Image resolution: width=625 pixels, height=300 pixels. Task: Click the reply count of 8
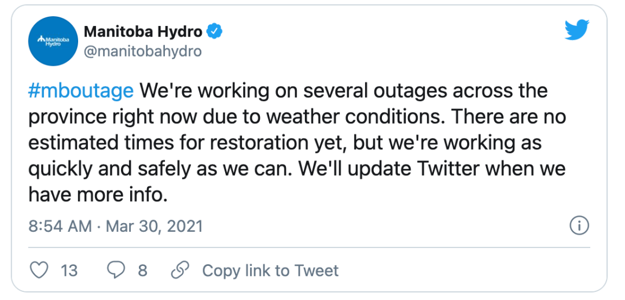point(142,270)
